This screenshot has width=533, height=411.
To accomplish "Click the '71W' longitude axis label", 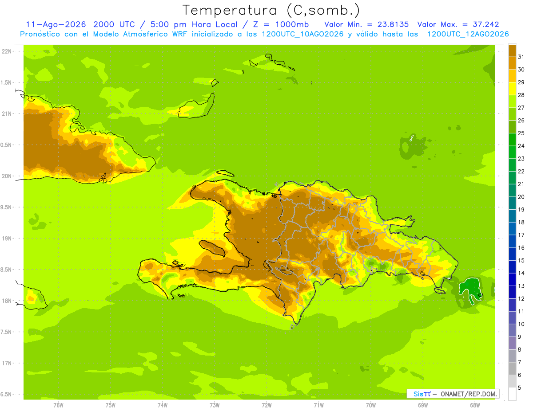I will click(x=318, y=405).
